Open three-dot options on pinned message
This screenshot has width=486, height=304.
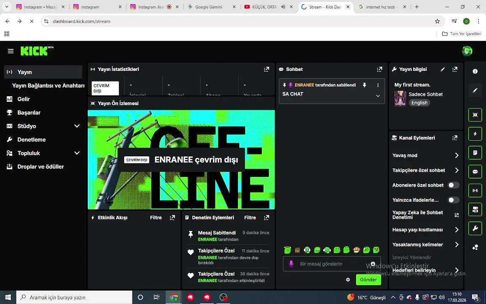[x=378, y=85]
